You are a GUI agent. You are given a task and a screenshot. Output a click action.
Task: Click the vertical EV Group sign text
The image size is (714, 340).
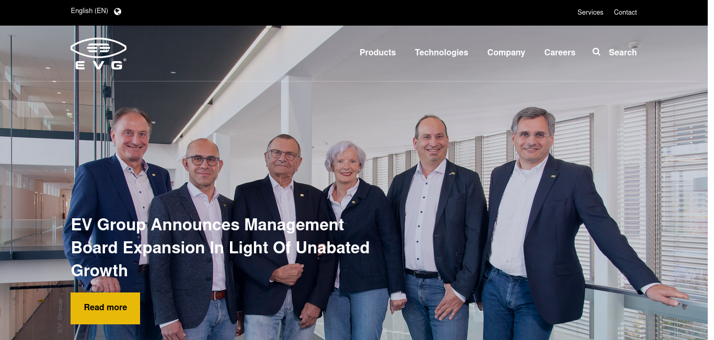60,316
